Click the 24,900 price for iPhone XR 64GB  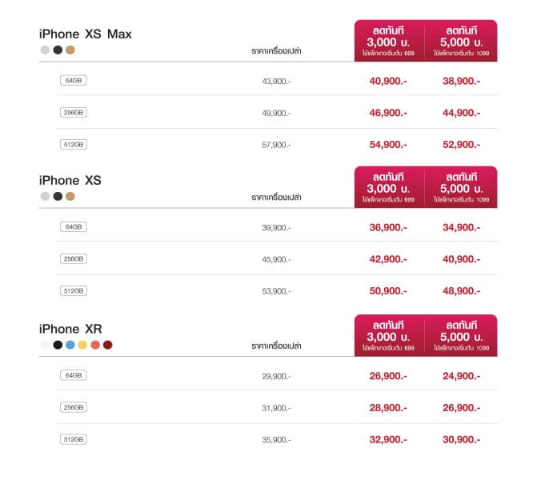[x=461, y=376]
